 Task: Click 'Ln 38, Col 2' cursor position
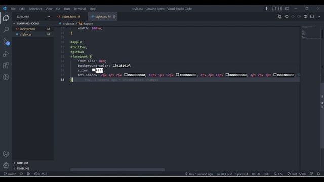coord(224,174)
